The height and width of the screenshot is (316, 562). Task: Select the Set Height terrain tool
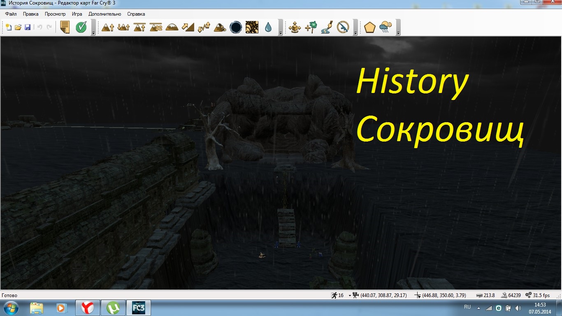click(x=139, y=27)
